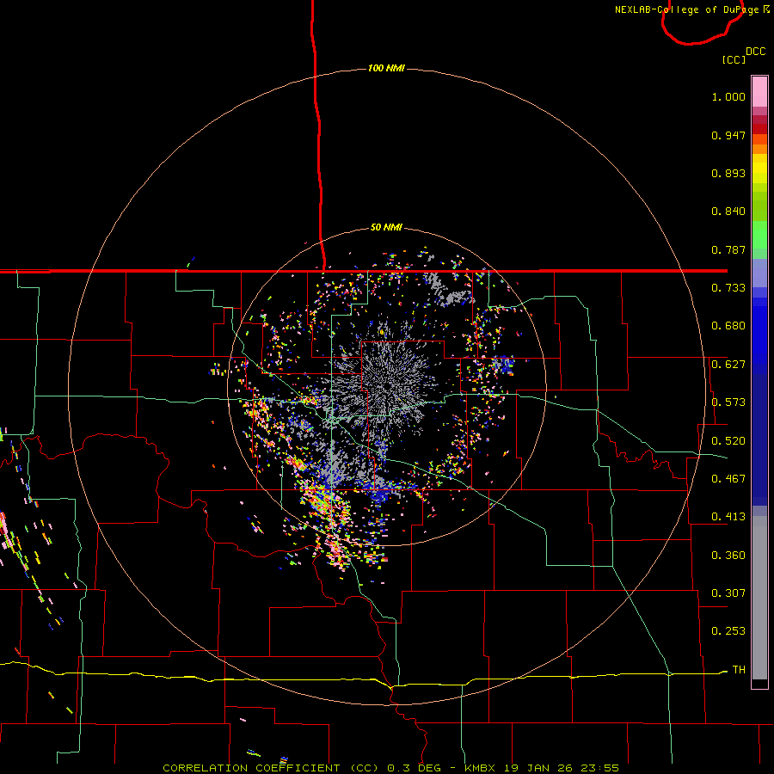Click the 0.733 value on the color scale
The width and height of the screenshot is (774, 774).
click(x=728, y=288)
